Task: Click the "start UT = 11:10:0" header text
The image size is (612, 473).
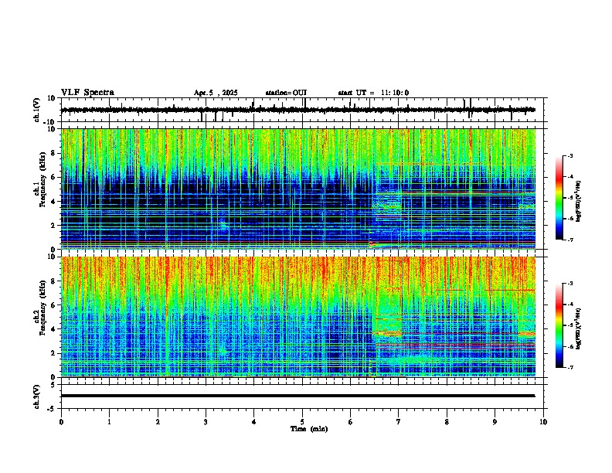Action: pos(373,93)
